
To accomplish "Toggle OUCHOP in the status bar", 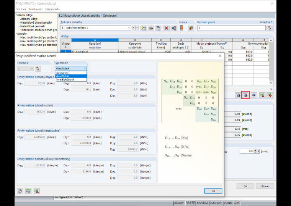I will click(x=216, y=203).
